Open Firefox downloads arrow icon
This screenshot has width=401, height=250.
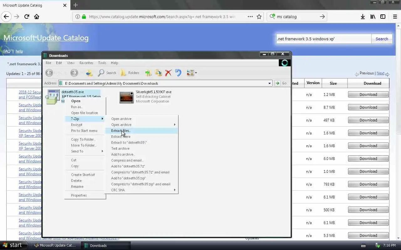(362, 17)
